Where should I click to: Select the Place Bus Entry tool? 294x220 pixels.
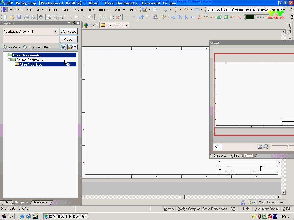[186, 17]
